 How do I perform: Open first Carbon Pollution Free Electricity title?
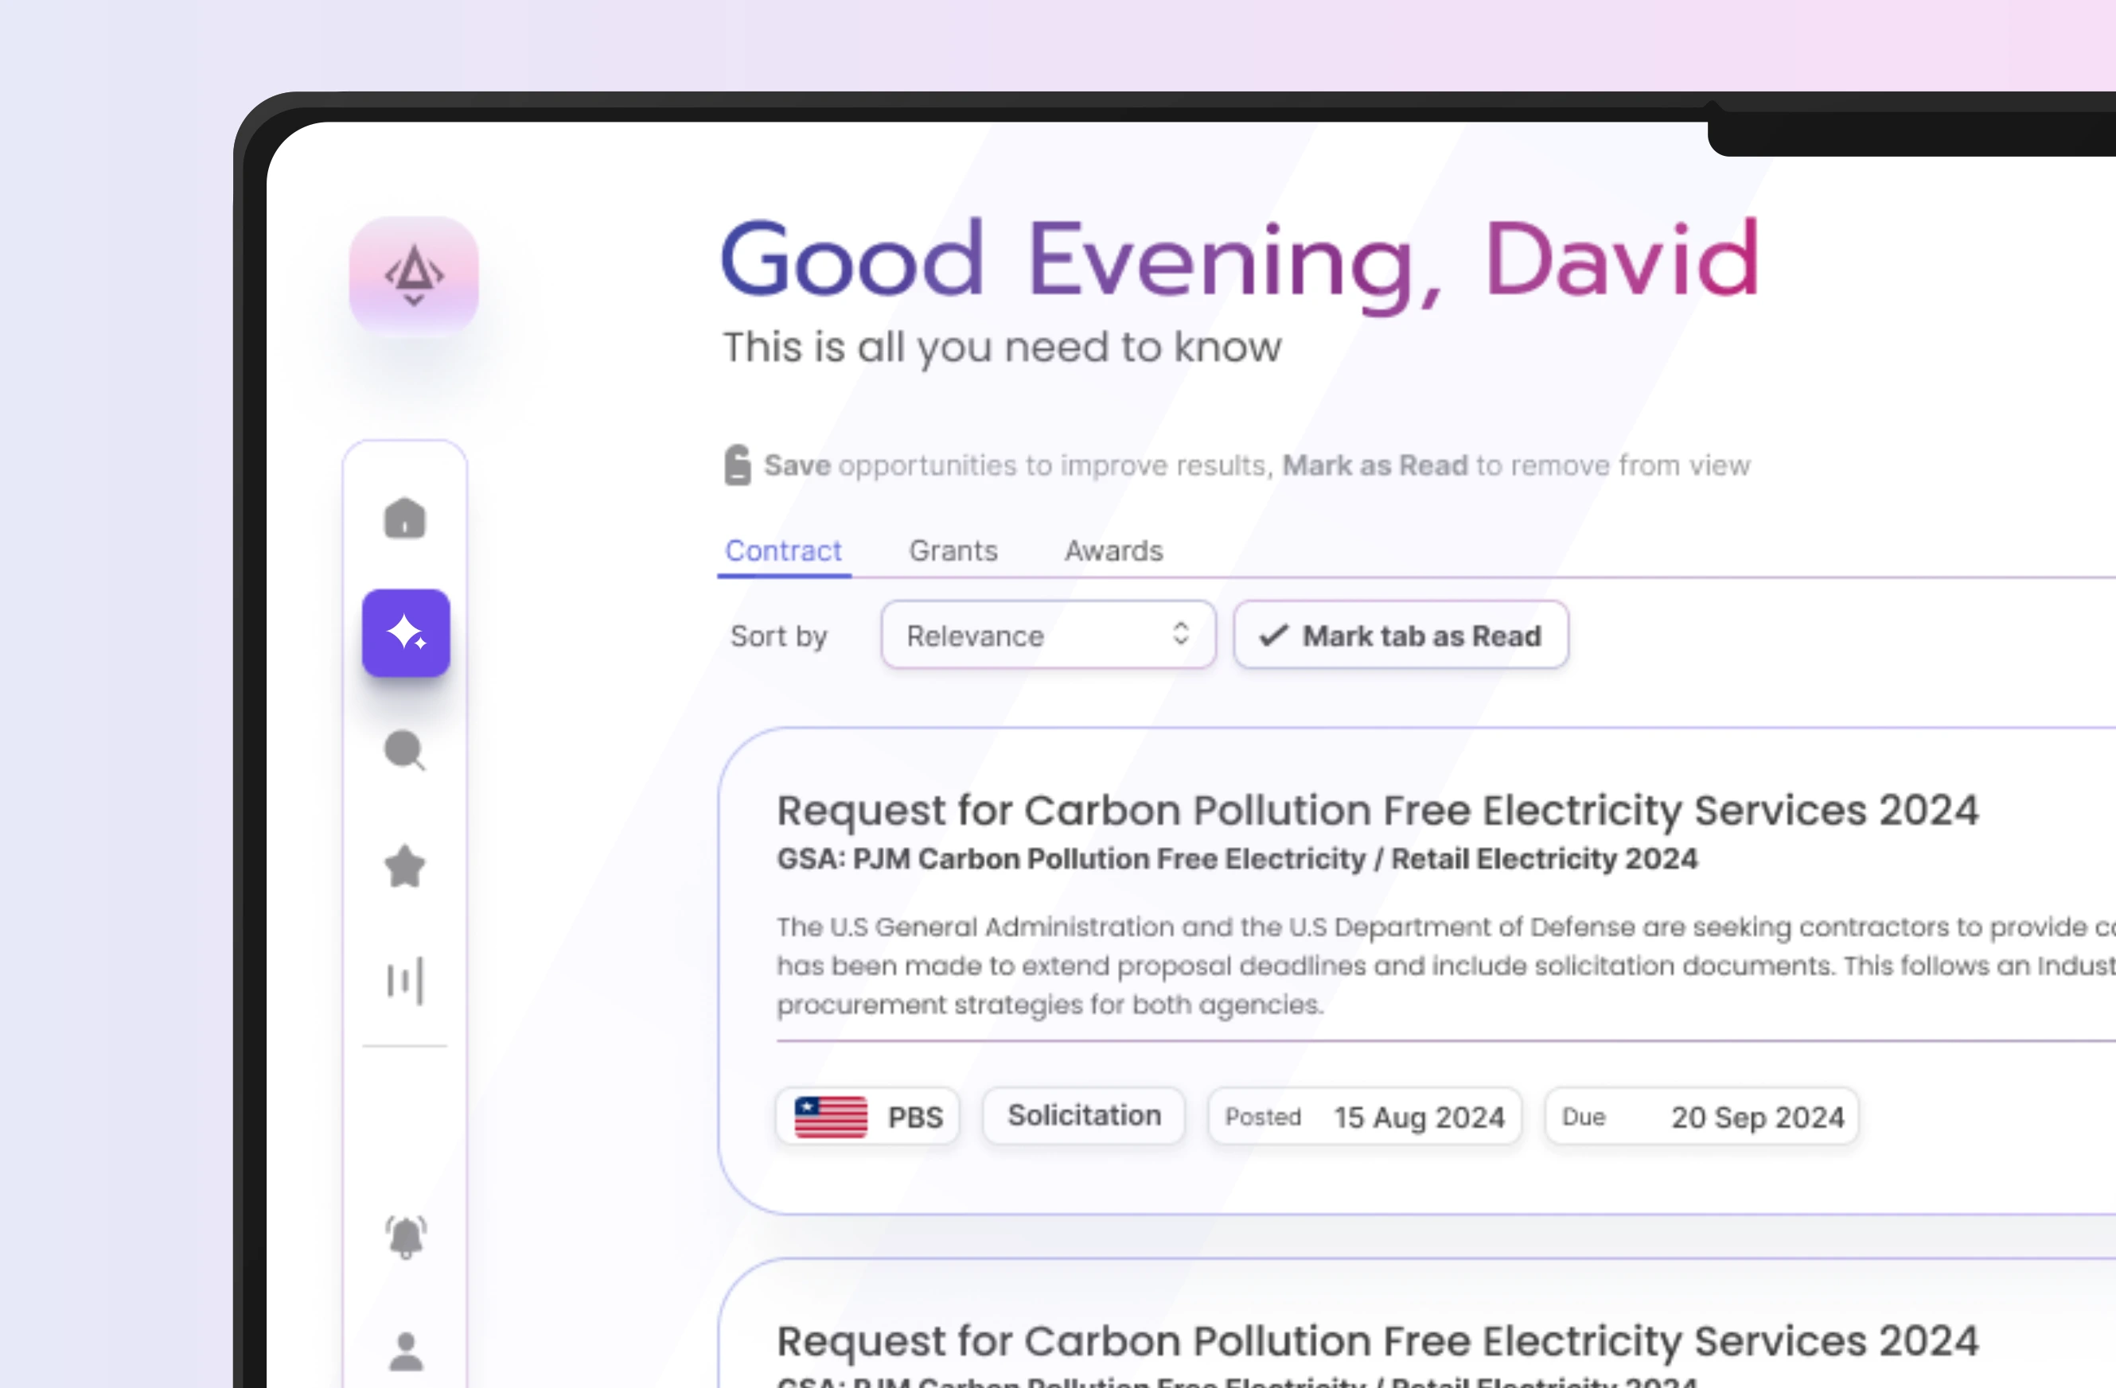point(1378,811)
